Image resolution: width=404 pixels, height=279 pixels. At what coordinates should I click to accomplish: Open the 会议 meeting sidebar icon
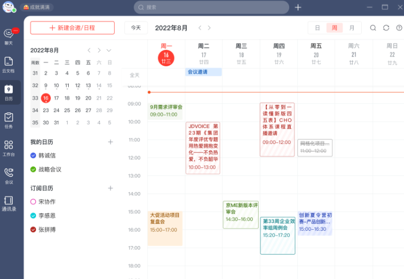tap(8, 175)
